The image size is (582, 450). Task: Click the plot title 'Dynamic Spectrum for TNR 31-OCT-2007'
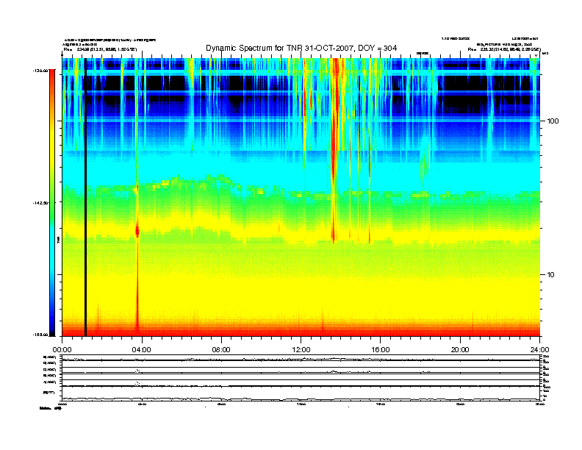click(x=301, y=49)
